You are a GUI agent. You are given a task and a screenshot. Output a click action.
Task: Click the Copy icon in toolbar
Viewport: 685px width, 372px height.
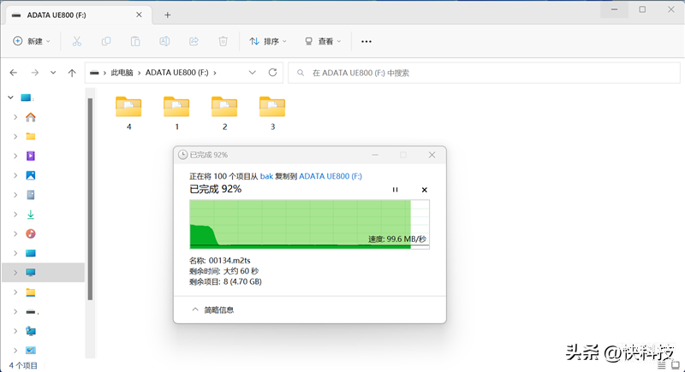(106, 41)
